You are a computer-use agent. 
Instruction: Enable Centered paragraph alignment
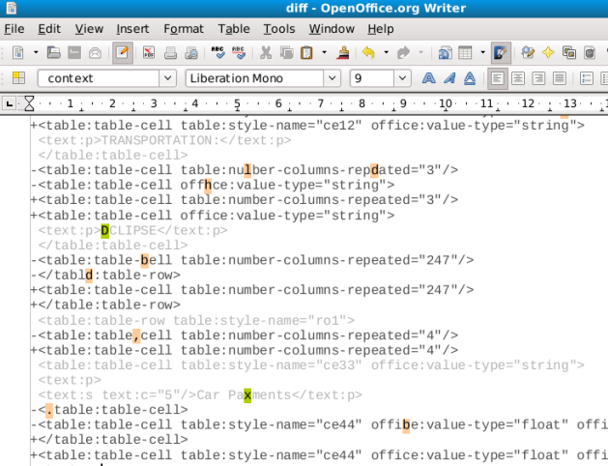(x=517, y=78)
